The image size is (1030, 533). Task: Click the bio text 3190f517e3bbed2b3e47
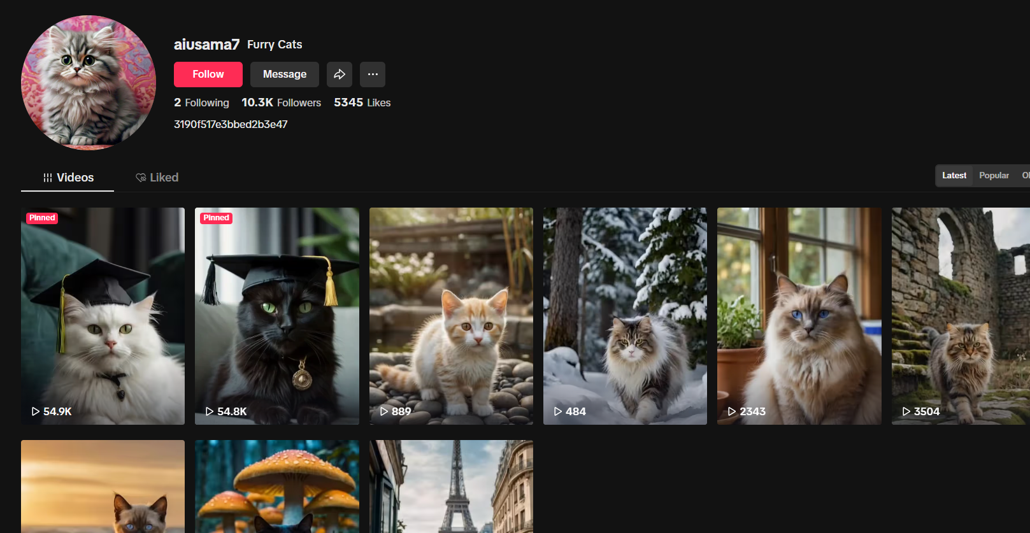coord(231,124)
